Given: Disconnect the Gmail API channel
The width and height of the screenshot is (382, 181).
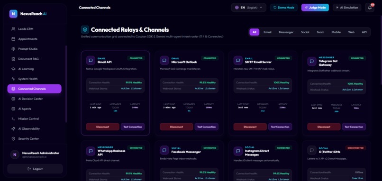Looking at the screenshot, I should point(102,127).
